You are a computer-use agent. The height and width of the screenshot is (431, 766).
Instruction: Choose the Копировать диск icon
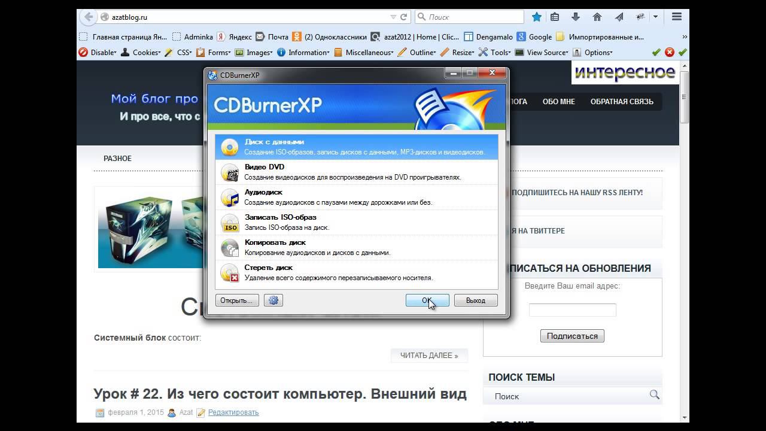click(230, 248)
